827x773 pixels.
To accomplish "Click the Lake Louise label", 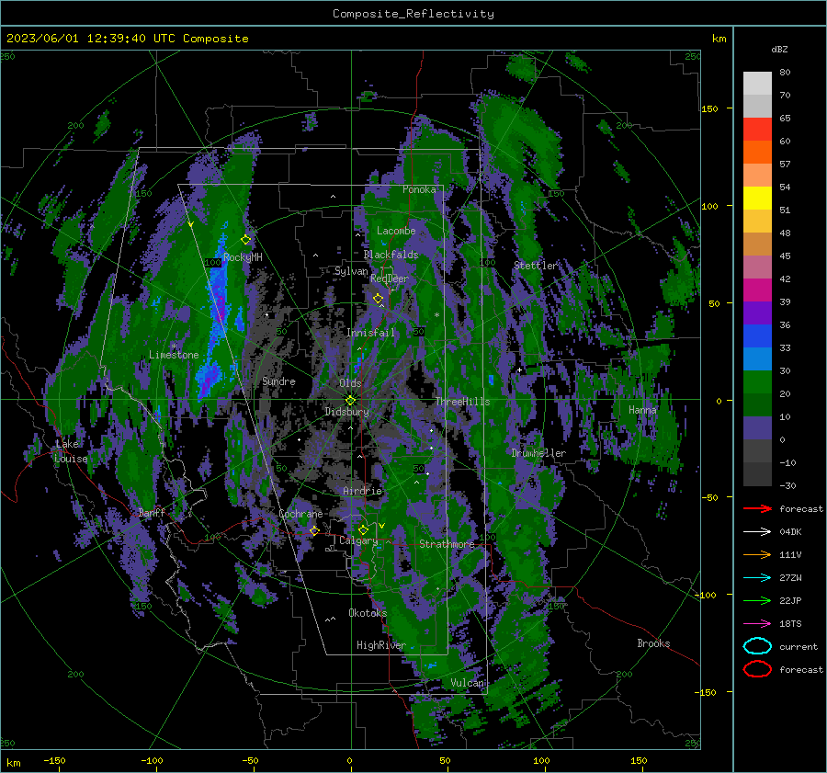I will (71, 451).
